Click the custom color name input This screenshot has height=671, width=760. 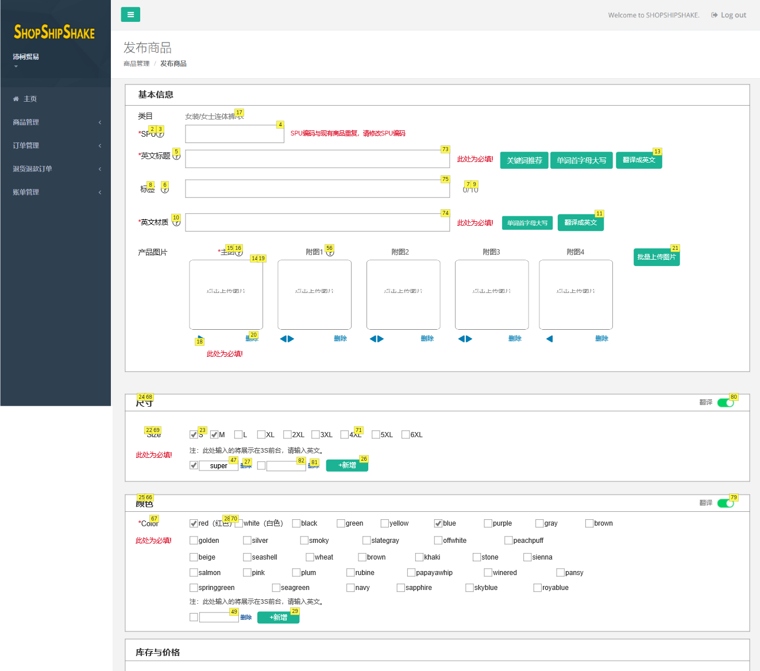(x=219, y=618)
